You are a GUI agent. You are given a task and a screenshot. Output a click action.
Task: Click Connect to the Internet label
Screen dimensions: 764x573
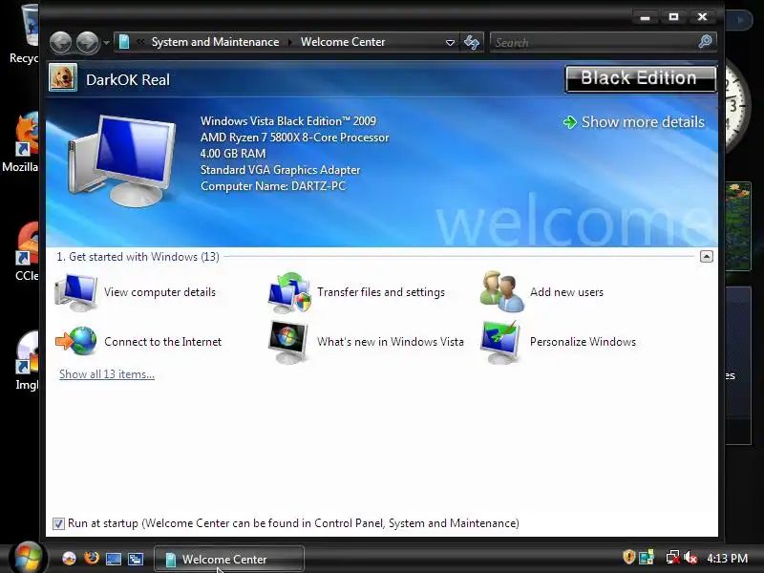point(162,342)
